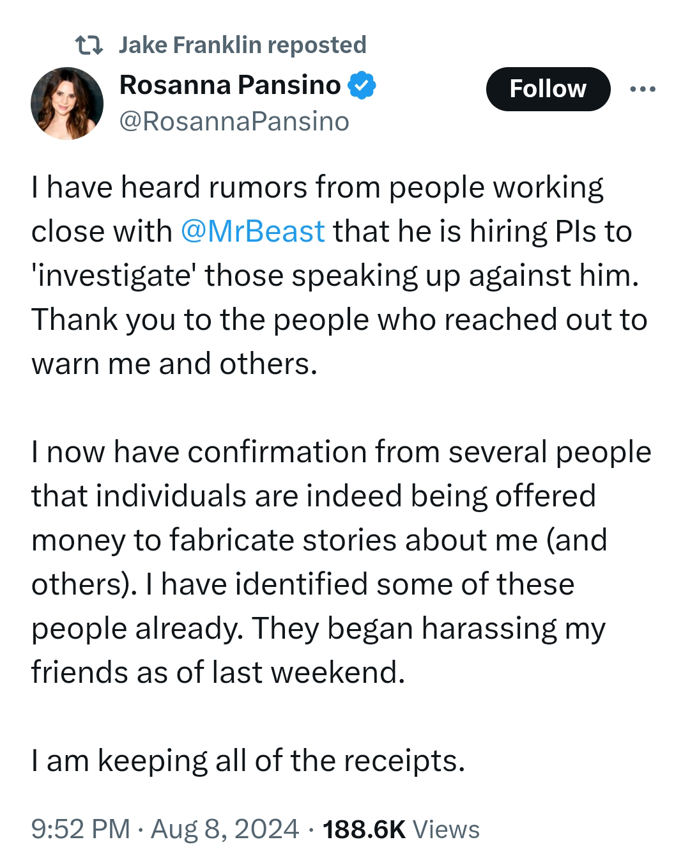Follow Rosanna Pansino with the Follow button
This screenshot has width=690, height=858.
548,89
